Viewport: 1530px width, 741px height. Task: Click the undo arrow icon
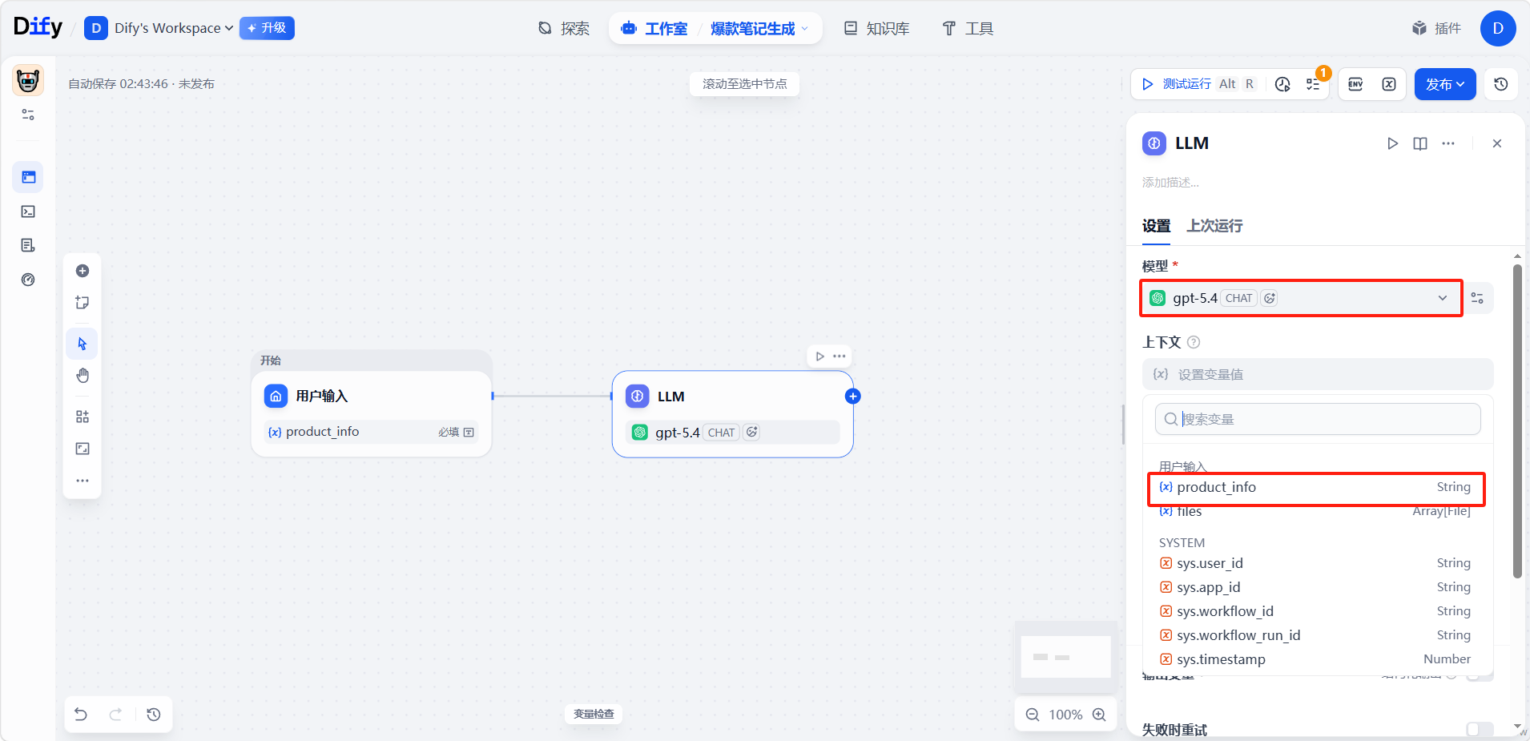[81, 714]
